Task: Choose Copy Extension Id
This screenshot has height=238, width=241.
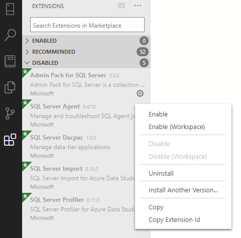Action: tap(183, 219)
